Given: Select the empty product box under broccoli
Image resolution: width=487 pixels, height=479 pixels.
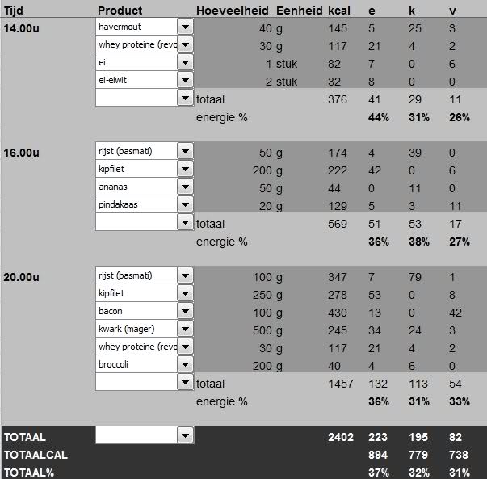Looking at the screenshot, I should 136,382.
